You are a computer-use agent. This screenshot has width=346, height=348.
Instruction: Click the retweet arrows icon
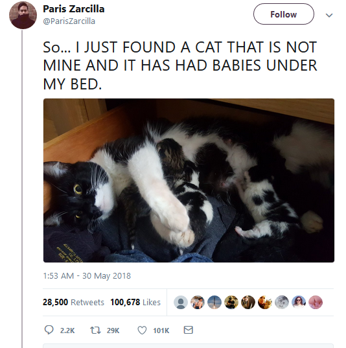[95, 331]
